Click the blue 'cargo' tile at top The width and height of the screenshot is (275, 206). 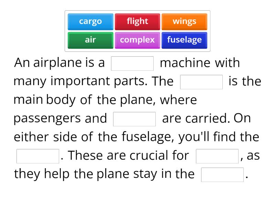pyautogui.click(x=90, y=21)
